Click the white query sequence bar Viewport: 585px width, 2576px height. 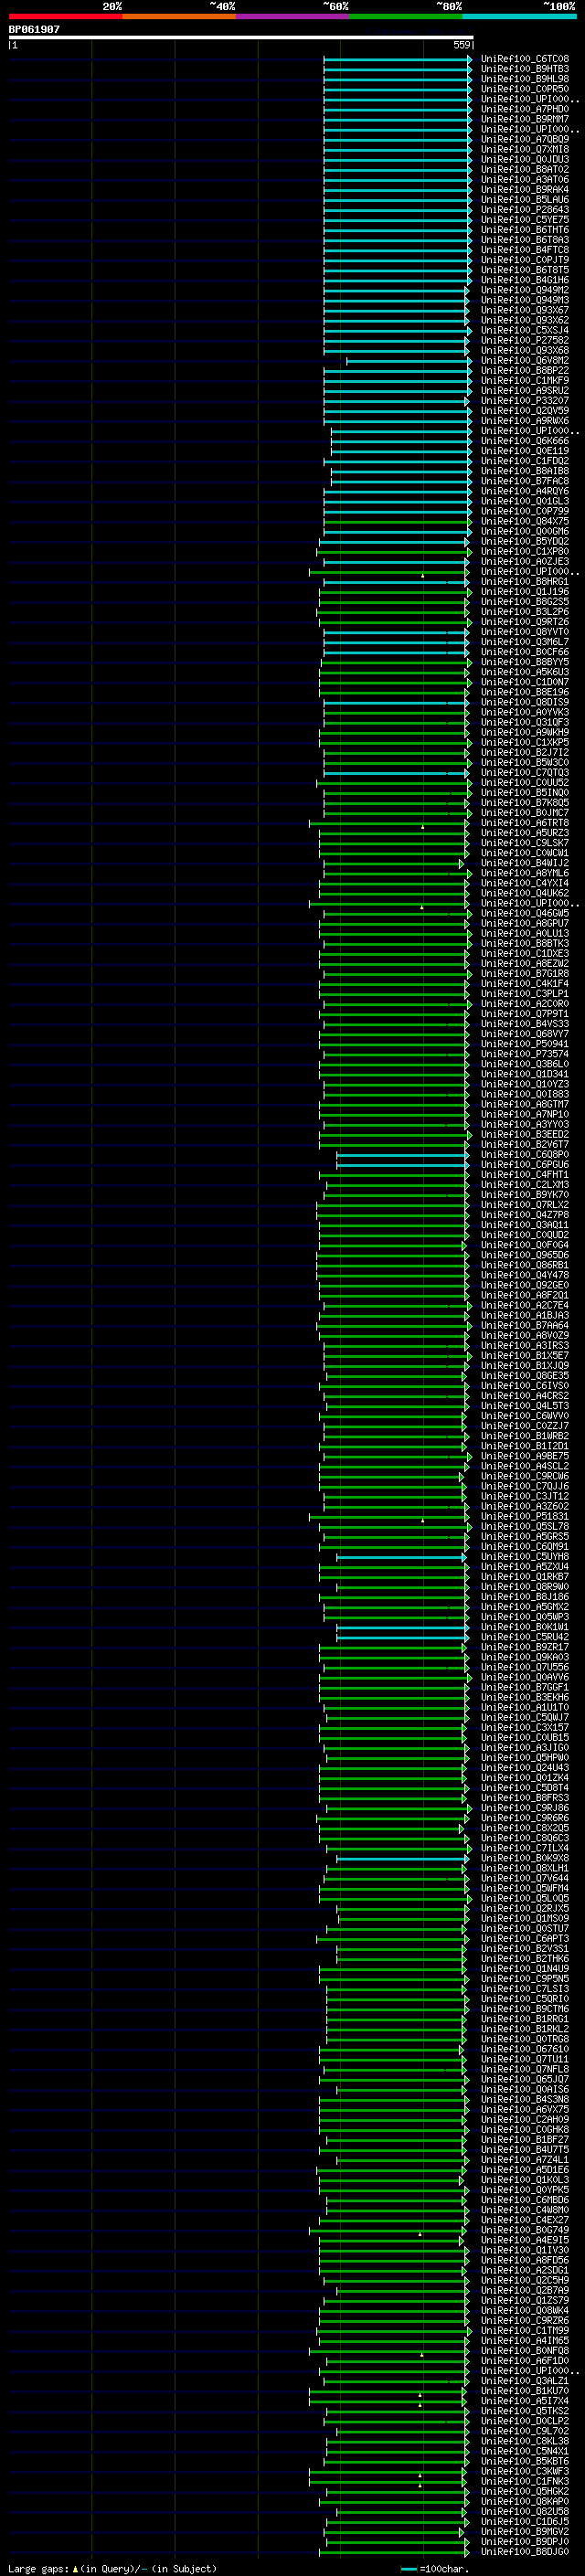tap(241, 37)
